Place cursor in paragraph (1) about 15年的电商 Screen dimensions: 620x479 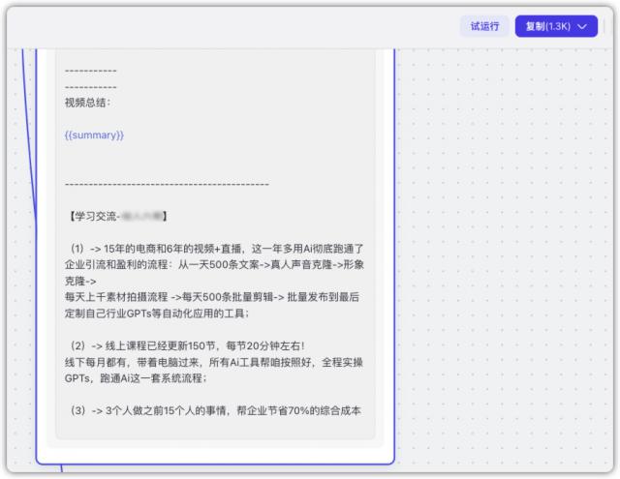[x=213, y=249]
